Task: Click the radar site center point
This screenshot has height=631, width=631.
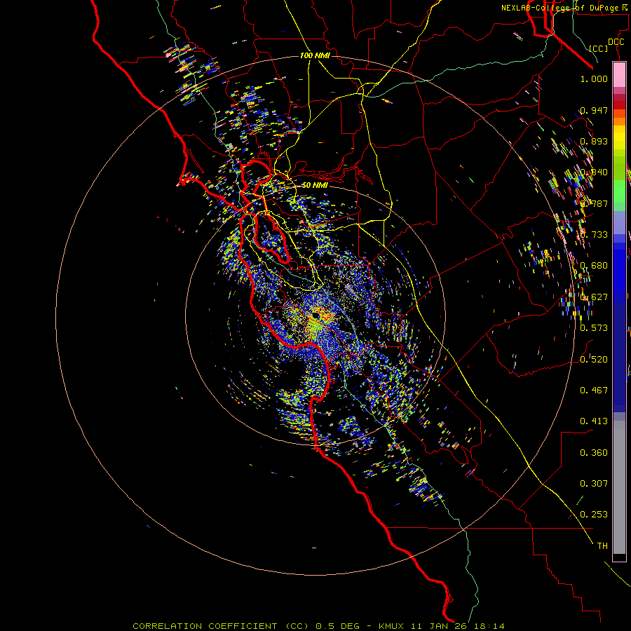Action: click(x=315, y=316)
